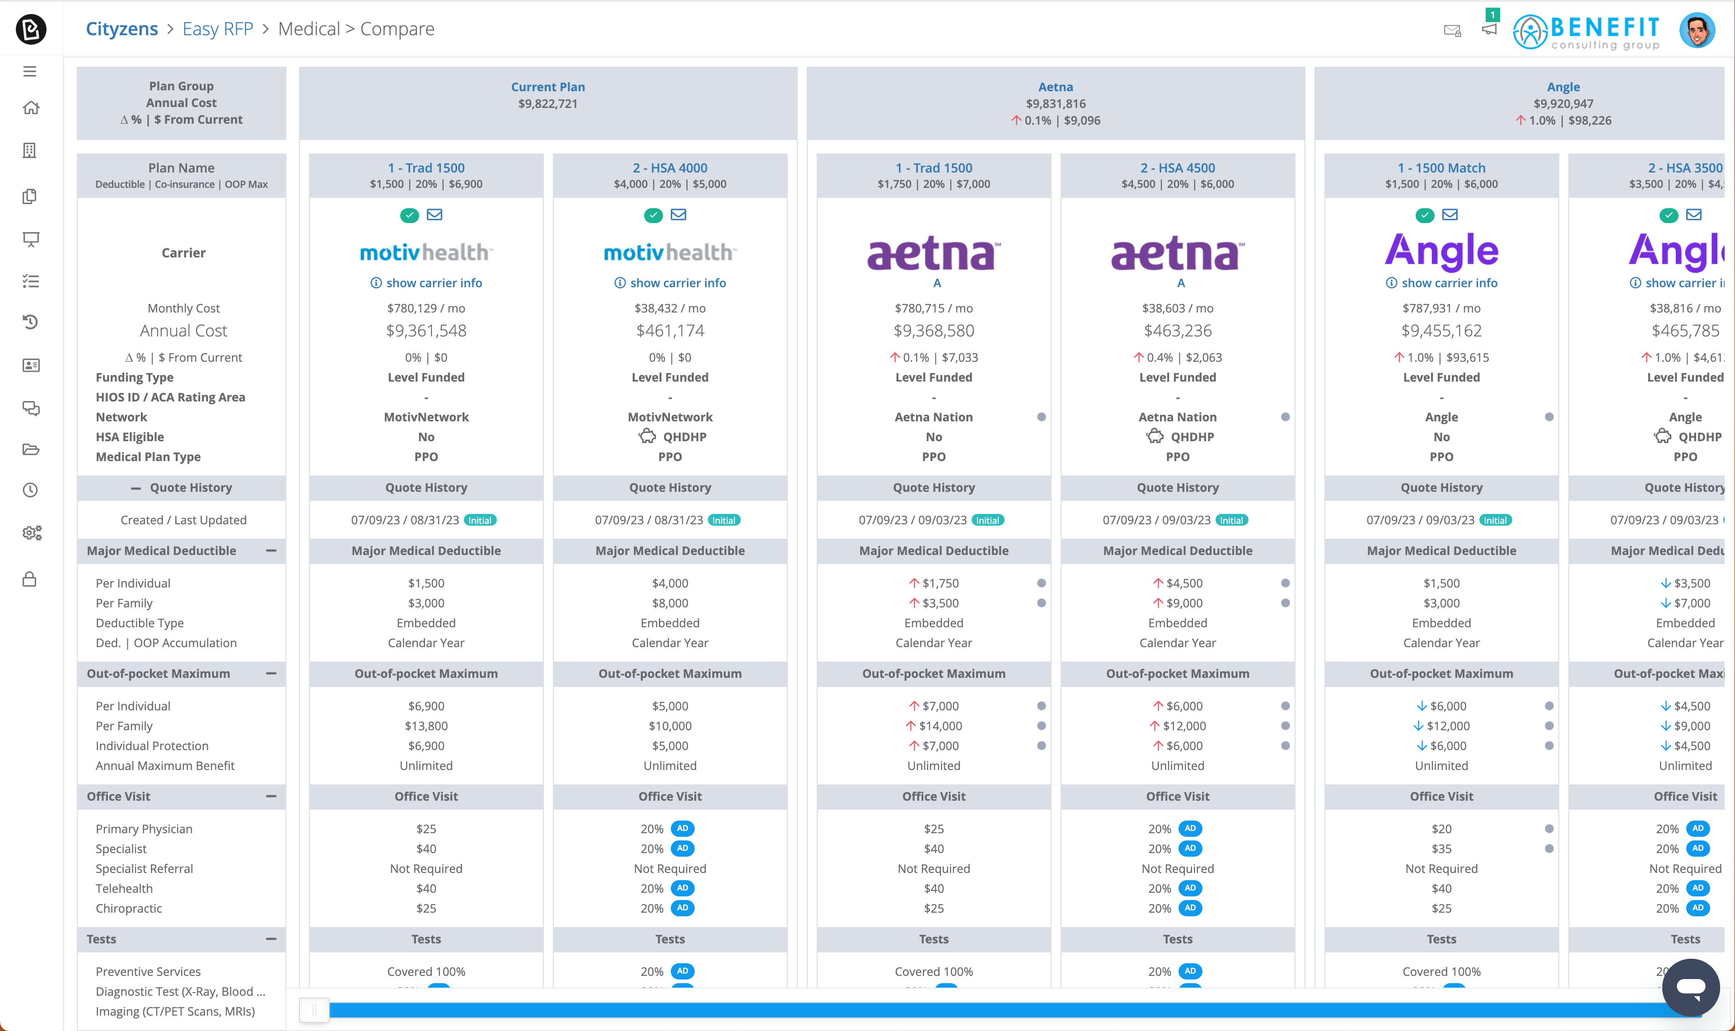Image resolution: width=1735 pixels, height=1031 pixels.
Task: Open the chat bubble widget
Action: (x=1691, y=987)
